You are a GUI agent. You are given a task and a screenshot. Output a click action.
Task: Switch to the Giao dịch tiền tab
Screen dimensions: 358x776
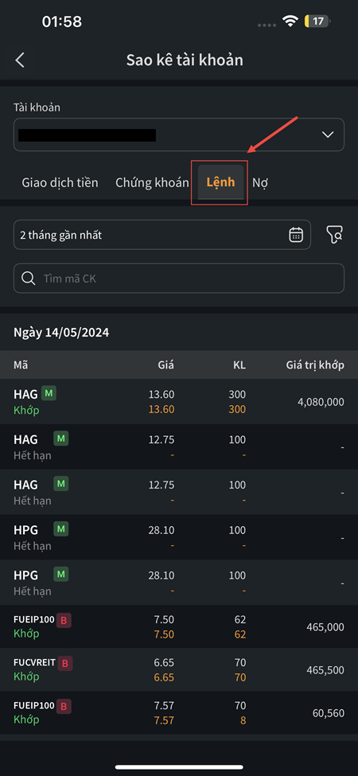[60, 182]
